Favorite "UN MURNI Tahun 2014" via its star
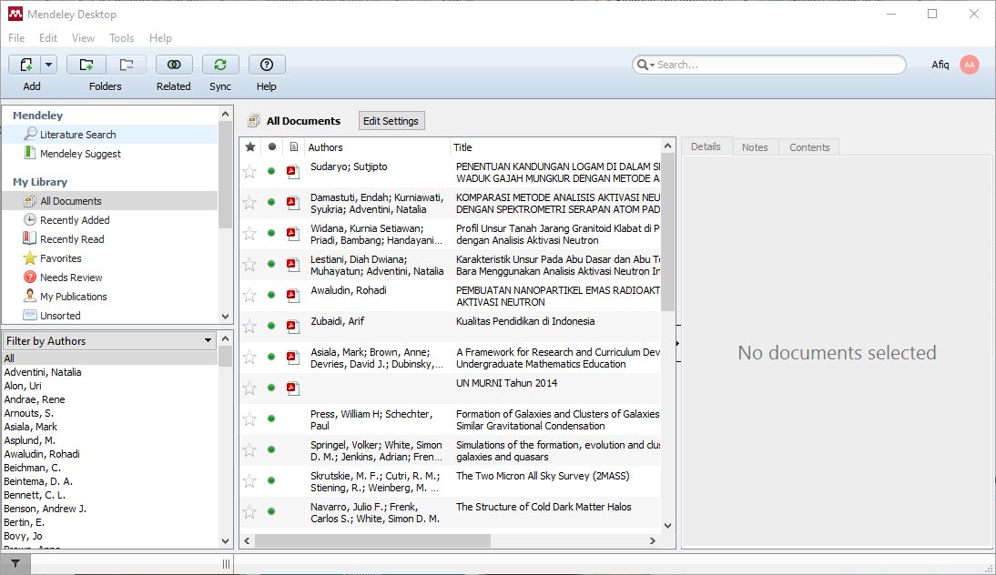996x575 pixels. pos(249,388)
